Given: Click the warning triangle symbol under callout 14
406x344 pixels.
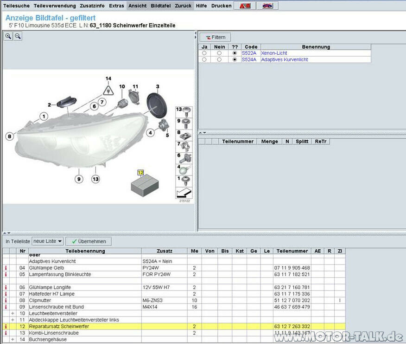Looking at the screenshot, I should point(108,90).
